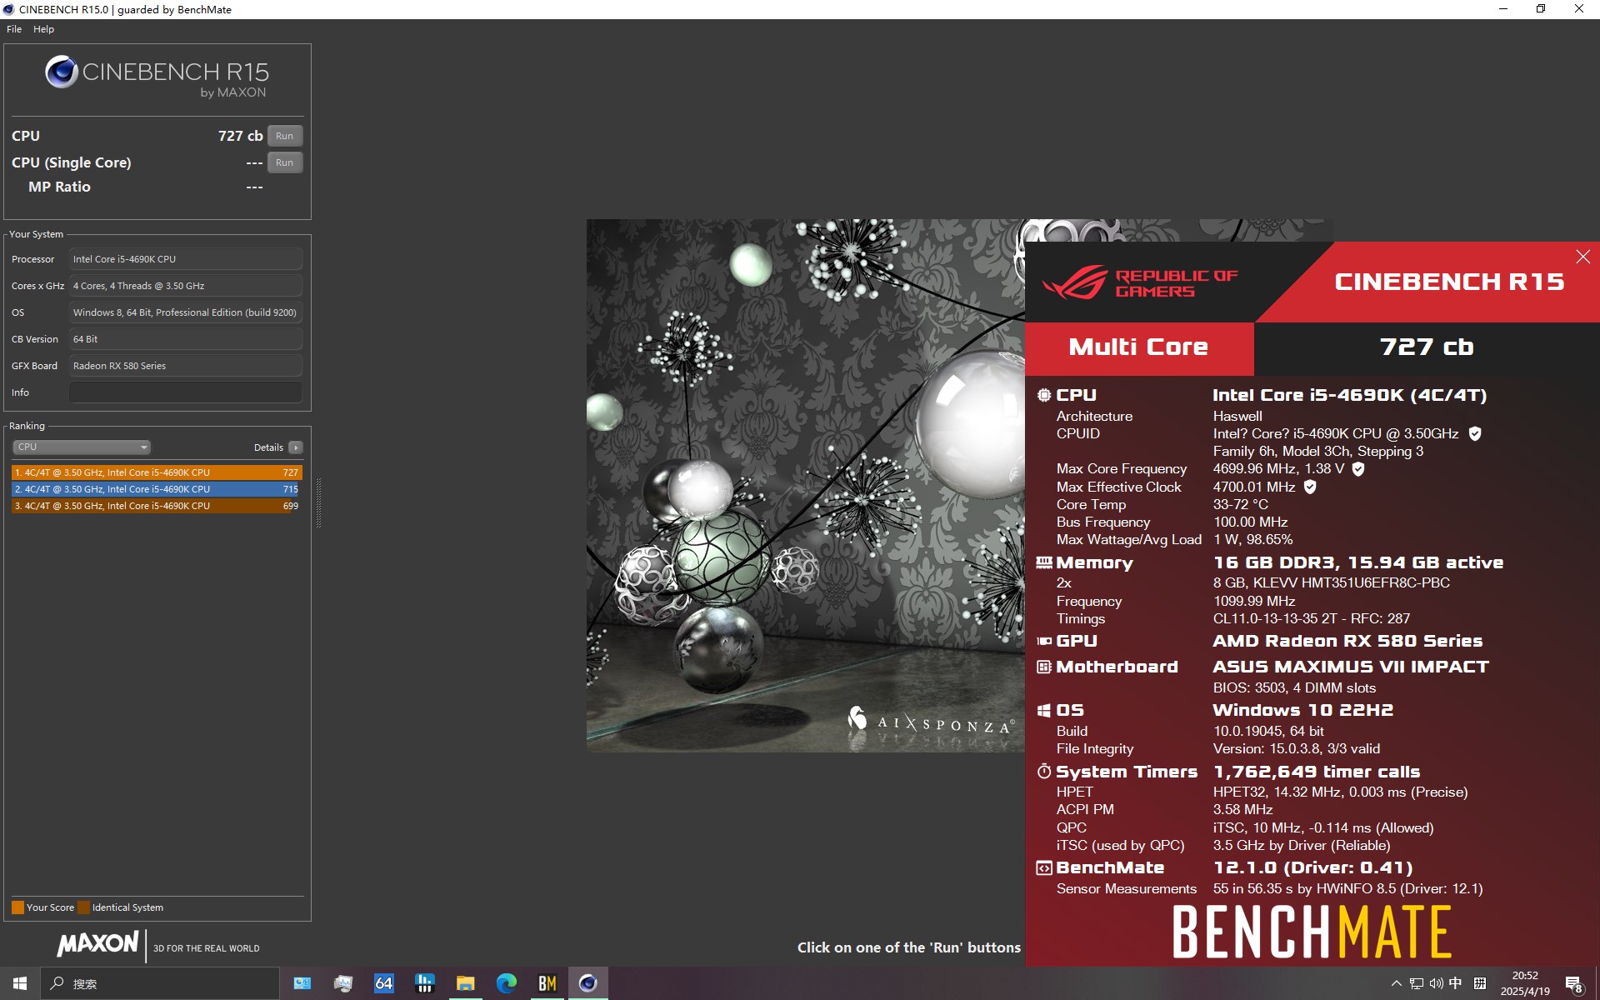This screenshot has height=1000, width=1600.
Task: Click the CPUID verified shield icon
Action: coord(1474,433)
